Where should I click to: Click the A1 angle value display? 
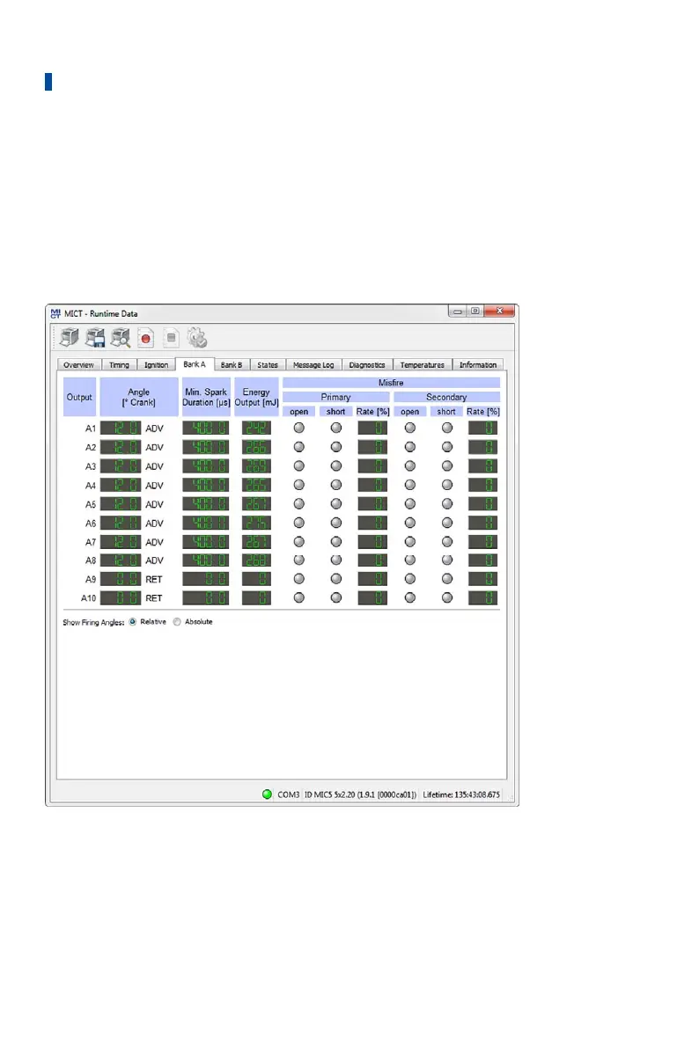click(x=121, y=428)
